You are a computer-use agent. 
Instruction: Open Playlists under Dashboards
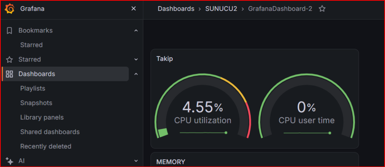pos(33,88)
